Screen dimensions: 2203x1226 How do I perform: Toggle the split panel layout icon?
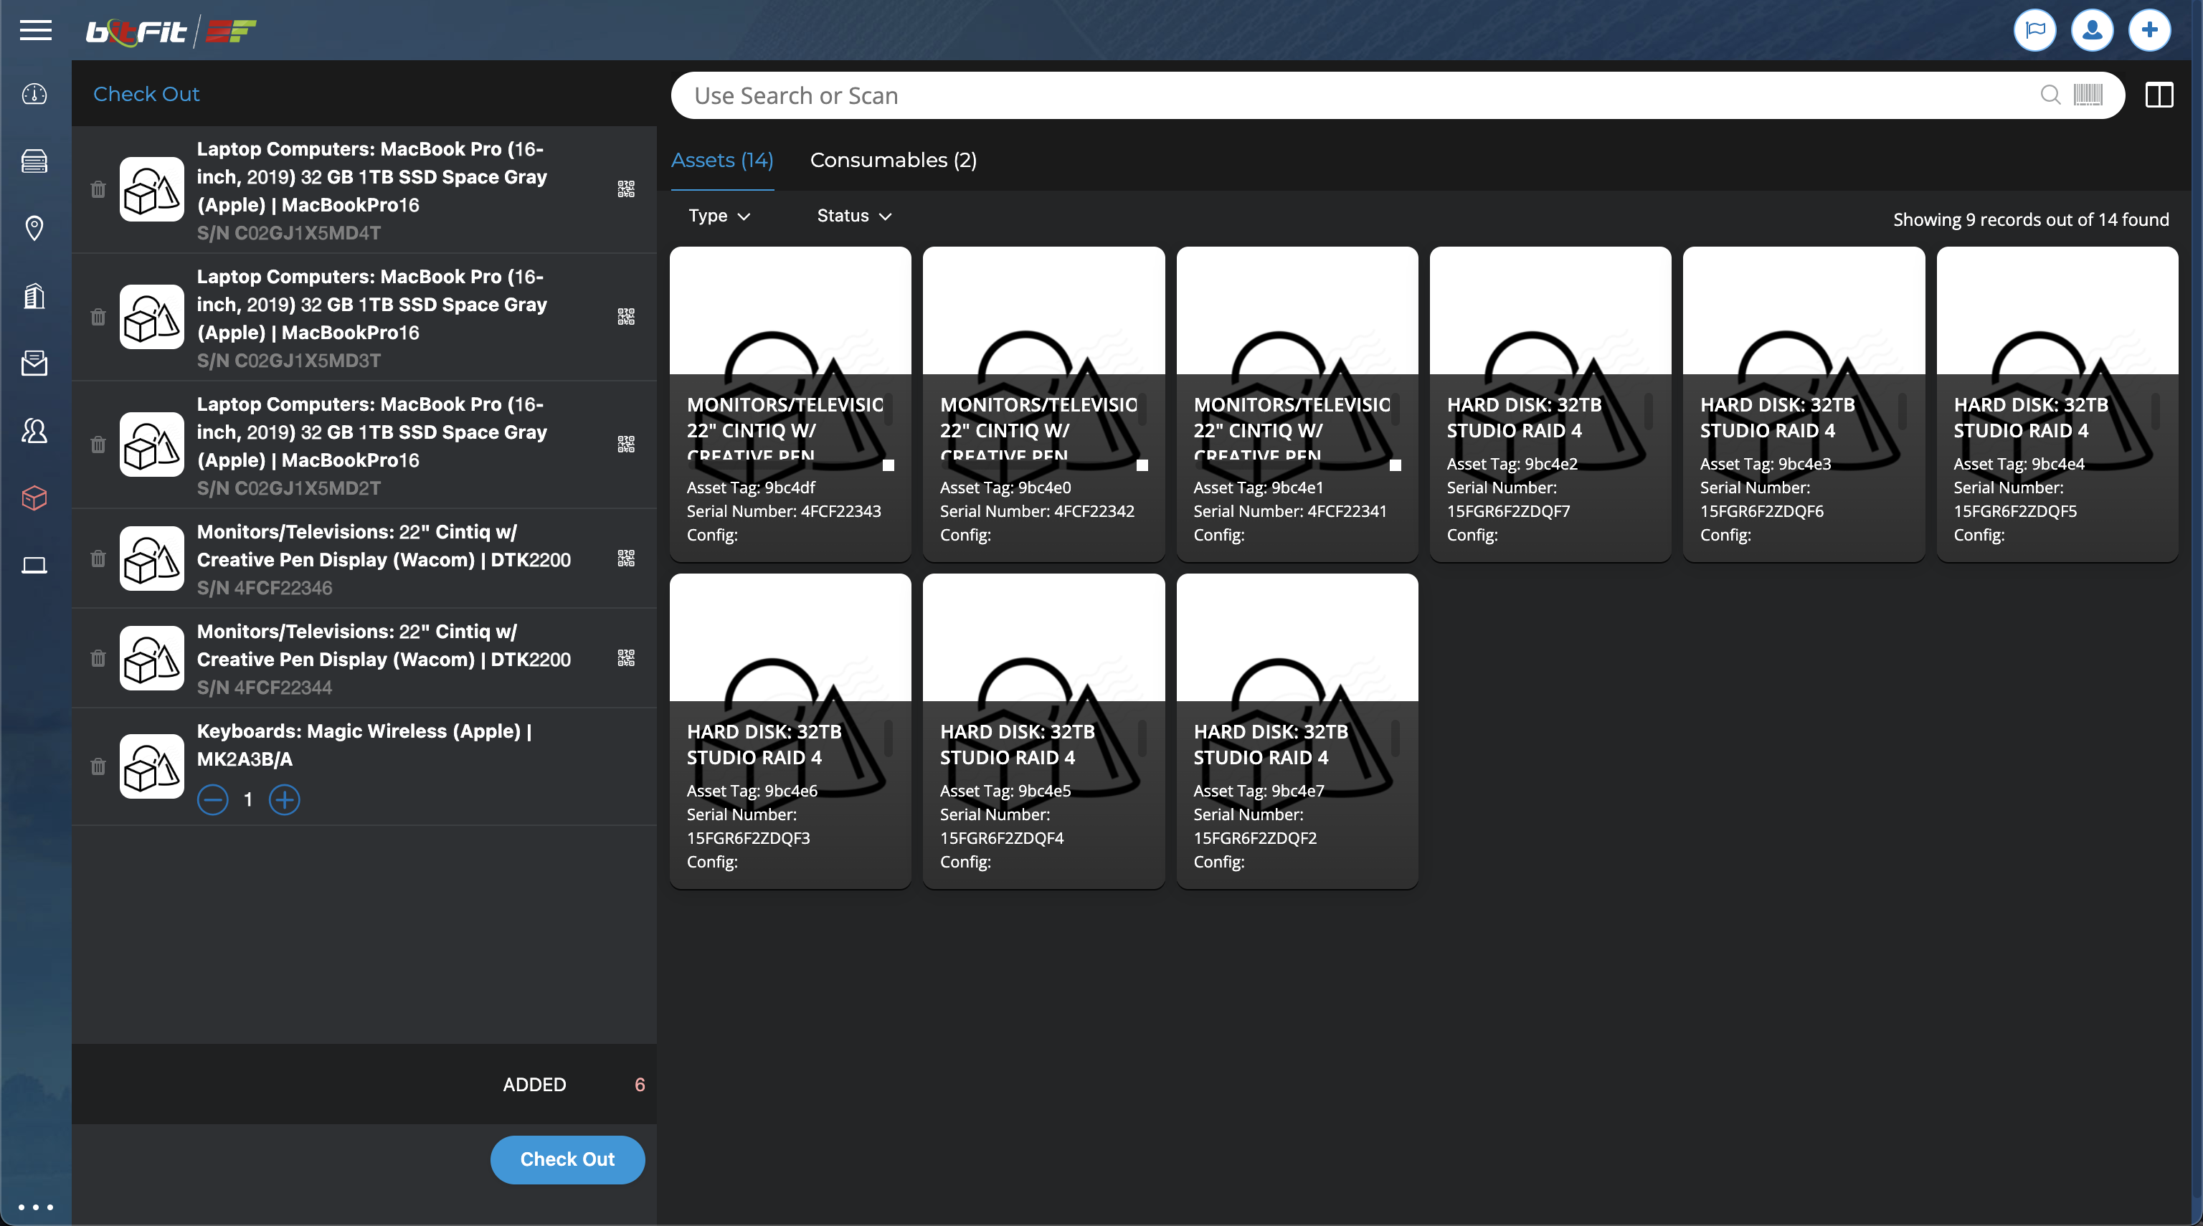[2159, 95]
